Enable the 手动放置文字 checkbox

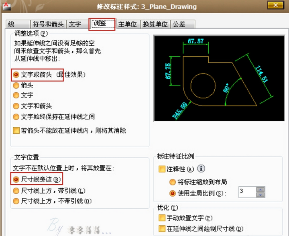point(162,218)
